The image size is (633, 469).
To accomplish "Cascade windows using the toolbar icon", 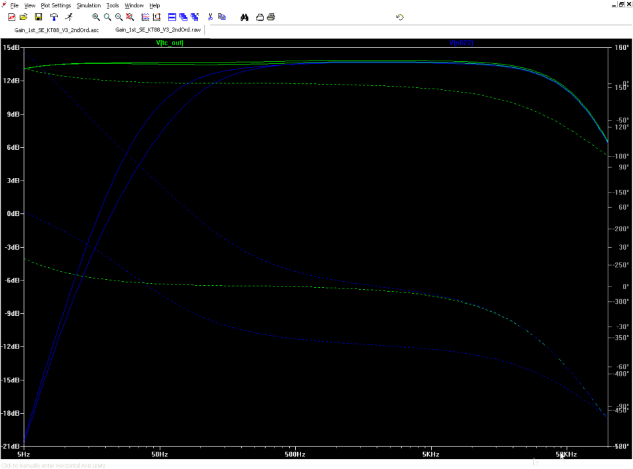I will [x=183, y=17].
